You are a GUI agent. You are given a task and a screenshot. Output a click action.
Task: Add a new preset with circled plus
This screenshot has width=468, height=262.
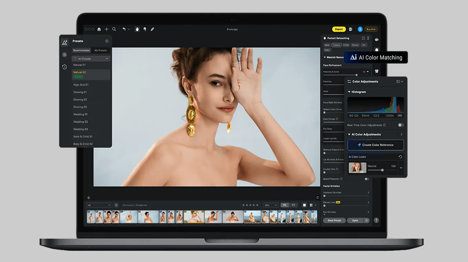click(x=107, y=41)
